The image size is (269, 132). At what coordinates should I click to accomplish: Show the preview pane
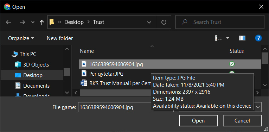pos(242,38)
